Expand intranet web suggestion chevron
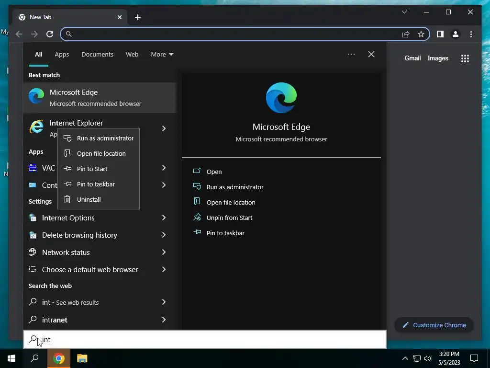The width and height of the screenshot is (490, 368). pos(164,320)
